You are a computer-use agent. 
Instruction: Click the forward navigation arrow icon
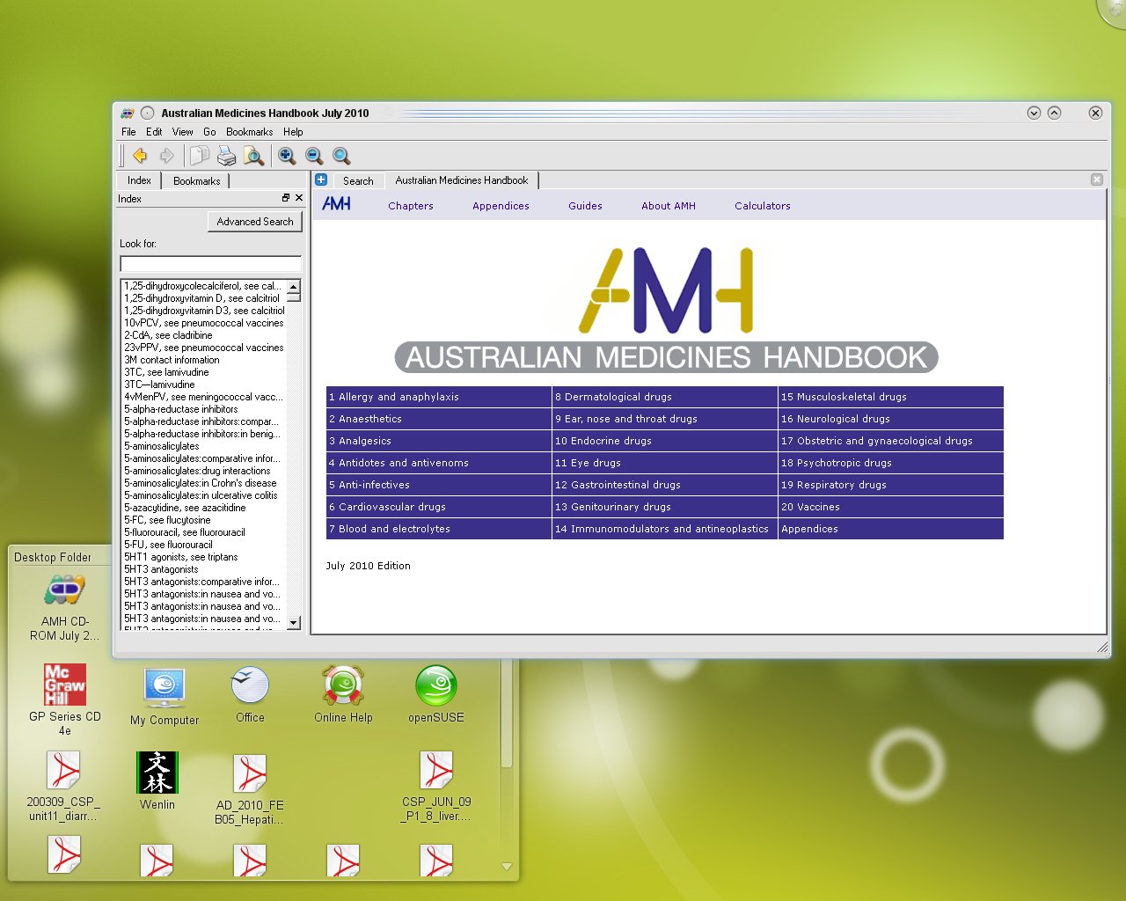[x=166, y=156]
